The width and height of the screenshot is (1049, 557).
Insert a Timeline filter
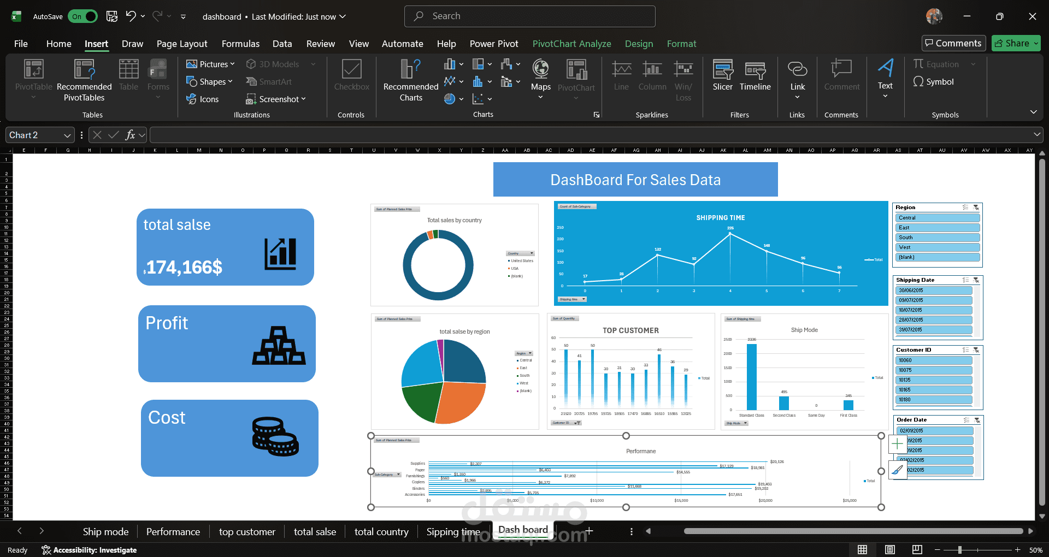tap(755, 75)
